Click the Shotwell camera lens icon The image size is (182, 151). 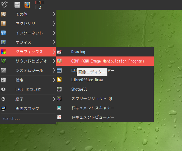point(59,89)
